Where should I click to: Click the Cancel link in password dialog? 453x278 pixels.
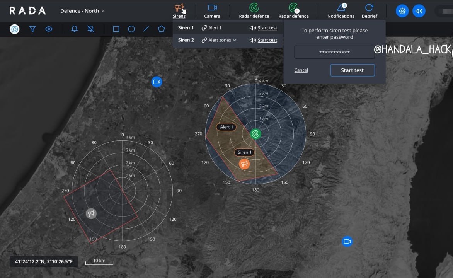pyautogui.click(x=301, y=70)
